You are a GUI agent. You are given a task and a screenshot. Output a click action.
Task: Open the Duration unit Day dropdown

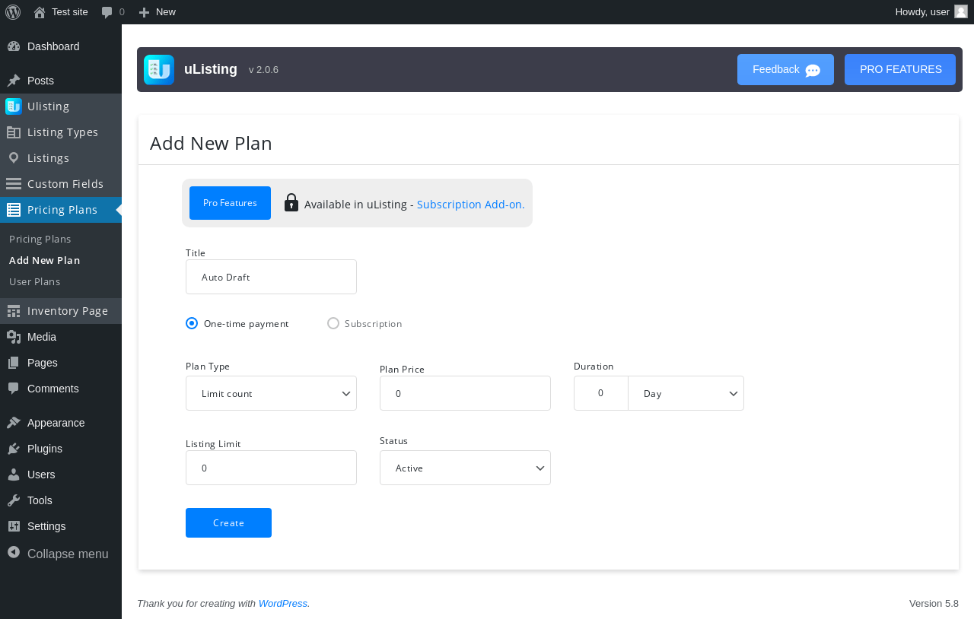coord(686,393)
